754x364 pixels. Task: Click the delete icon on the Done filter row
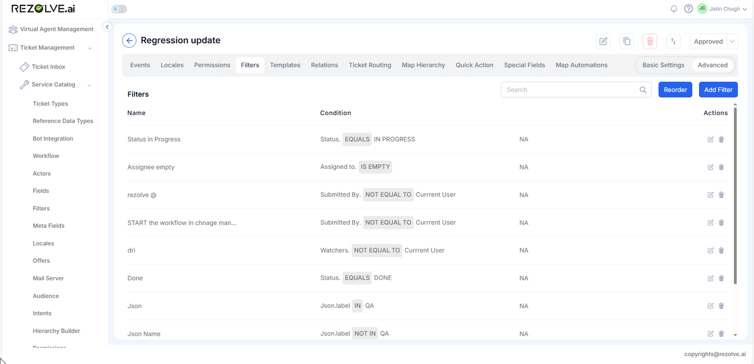pyautogui.click(x=721, y=278)
